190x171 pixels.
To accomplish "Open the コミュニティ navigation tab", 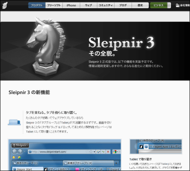I will (x=105, y=5).
